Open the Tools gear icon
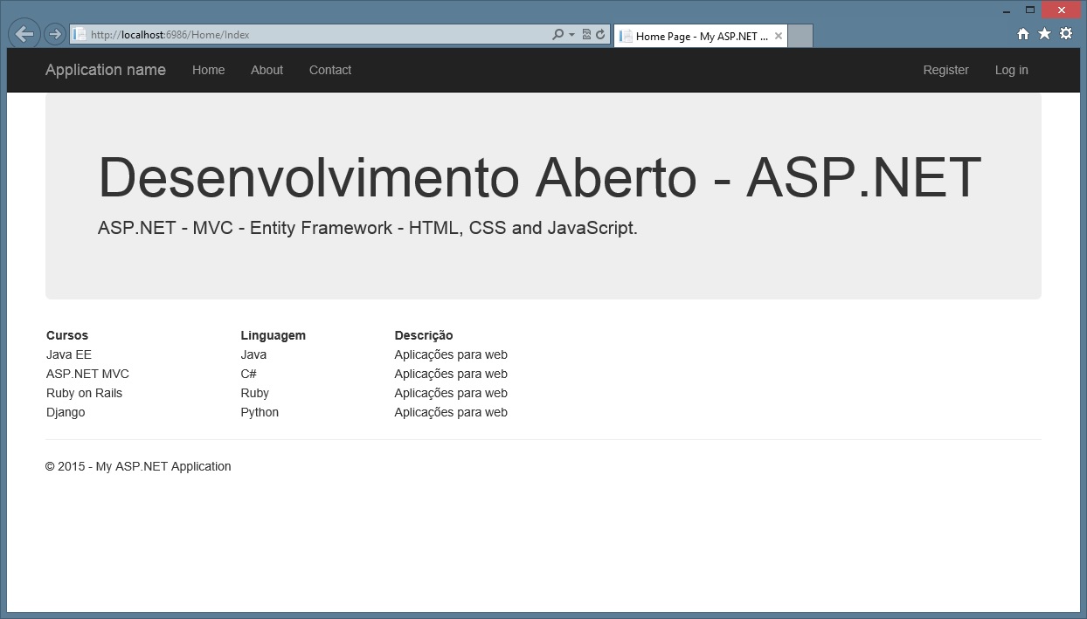 [x=1066, y=34]
